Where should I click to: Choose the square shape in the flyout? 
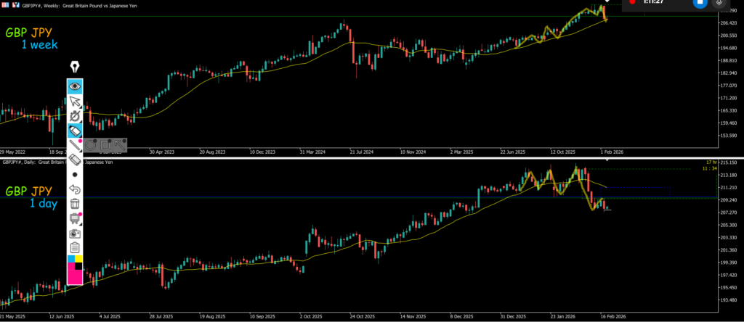[106, 145]
